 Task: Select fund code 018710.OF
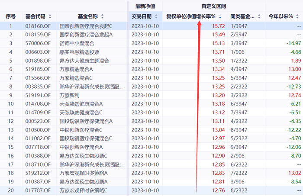(x=38, y=164)
